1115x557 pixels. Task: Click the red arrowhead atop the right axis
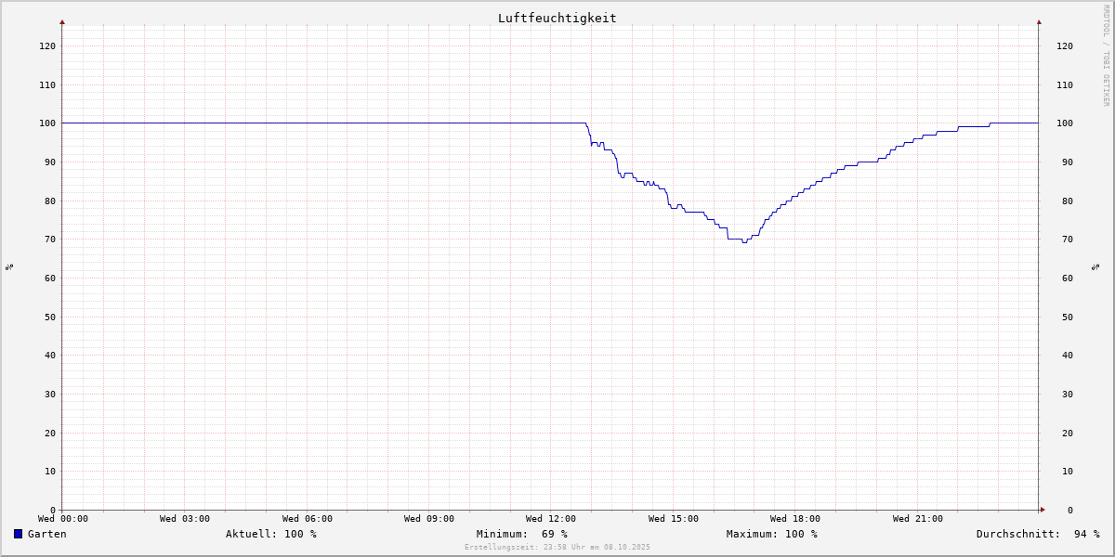pos(1039,21)
